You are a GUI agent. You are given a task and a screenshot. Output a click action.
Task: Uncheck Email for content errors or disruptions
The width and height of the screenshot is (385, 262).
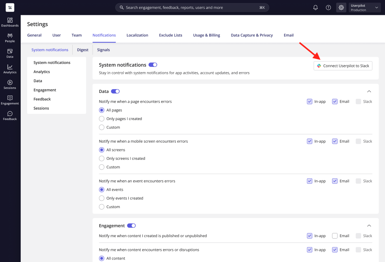coord(335,250)
